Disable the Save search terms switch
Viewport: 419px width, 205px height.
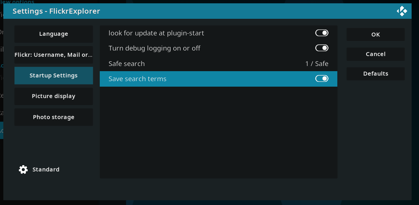(x=322, y=79)
